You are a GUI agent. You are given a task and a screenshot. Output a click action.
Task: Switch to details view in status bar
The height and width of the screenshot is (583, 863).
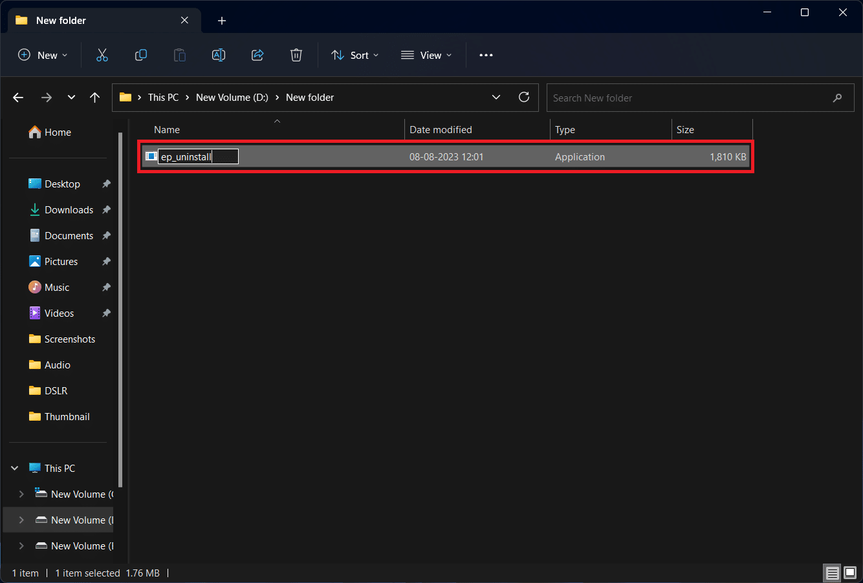tap(832, 573)
